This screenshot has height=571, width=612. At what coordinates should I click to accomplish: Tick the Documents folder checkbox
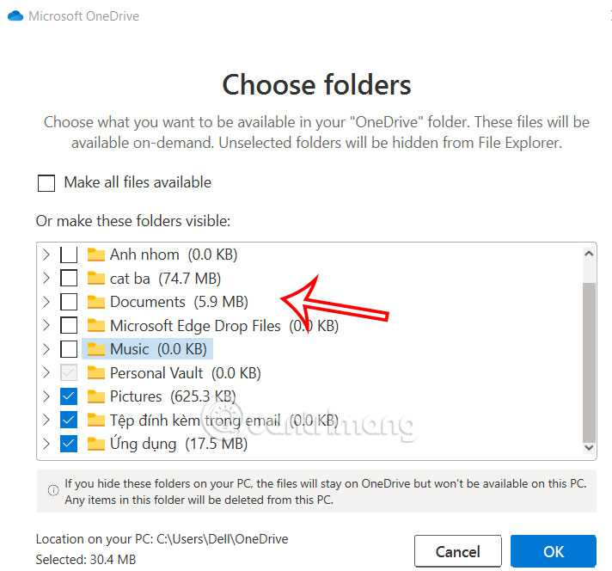click(x=69, y=302)
